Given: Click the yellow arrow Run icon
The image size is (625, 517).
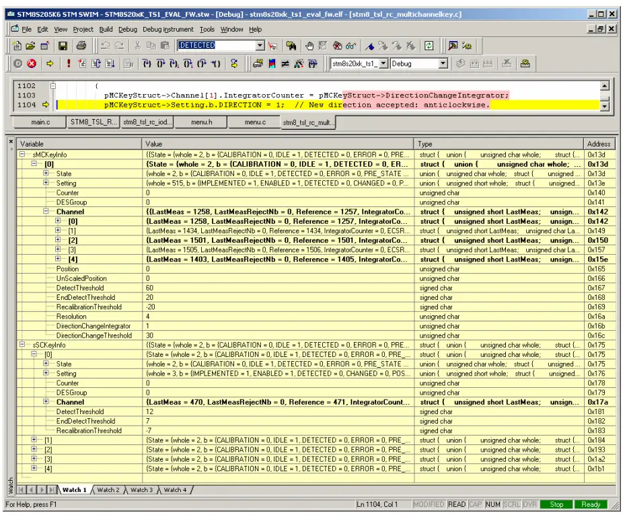Looking at the screenshot, I should [x=50, y=65].
